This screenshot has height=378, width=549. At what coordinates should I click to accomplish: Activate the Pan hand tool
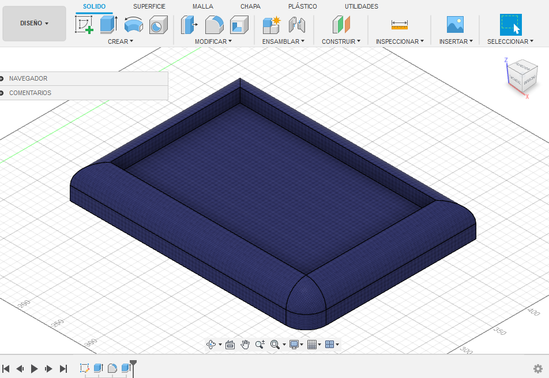click(x=246, y=344)
